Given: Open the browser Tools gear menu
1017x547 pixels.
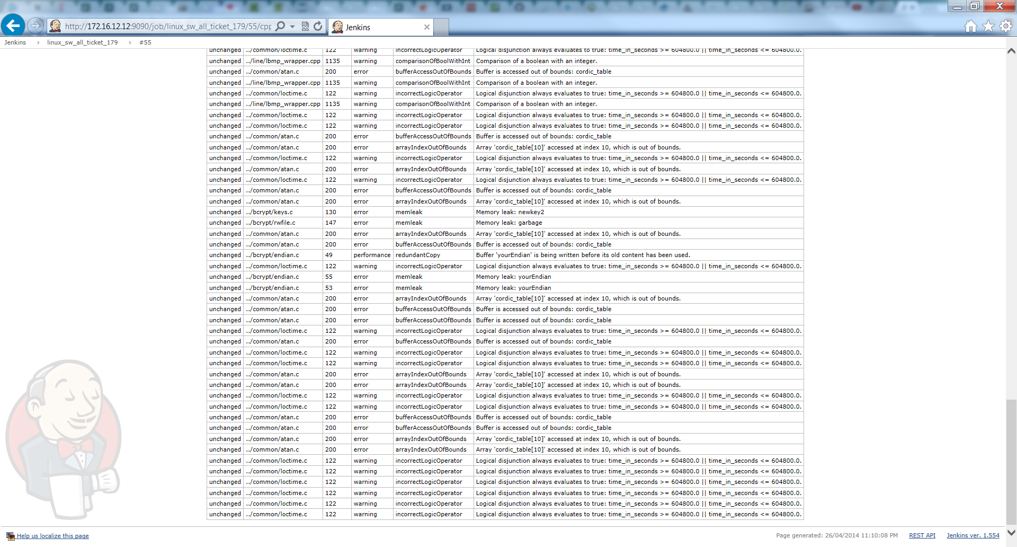Looking at the screenshot, I should 1005,27.
